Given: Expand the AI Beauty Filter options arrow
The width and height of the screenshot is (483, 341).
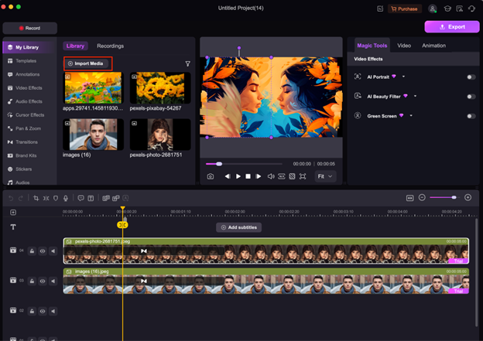Looking at the screenshot, I should point(415,97).
